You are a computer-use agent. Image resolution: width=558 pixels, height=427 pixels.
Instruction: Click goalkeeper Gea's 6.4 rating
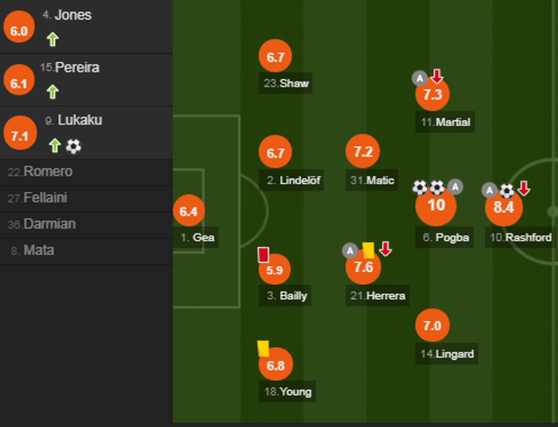coord(188,212)
